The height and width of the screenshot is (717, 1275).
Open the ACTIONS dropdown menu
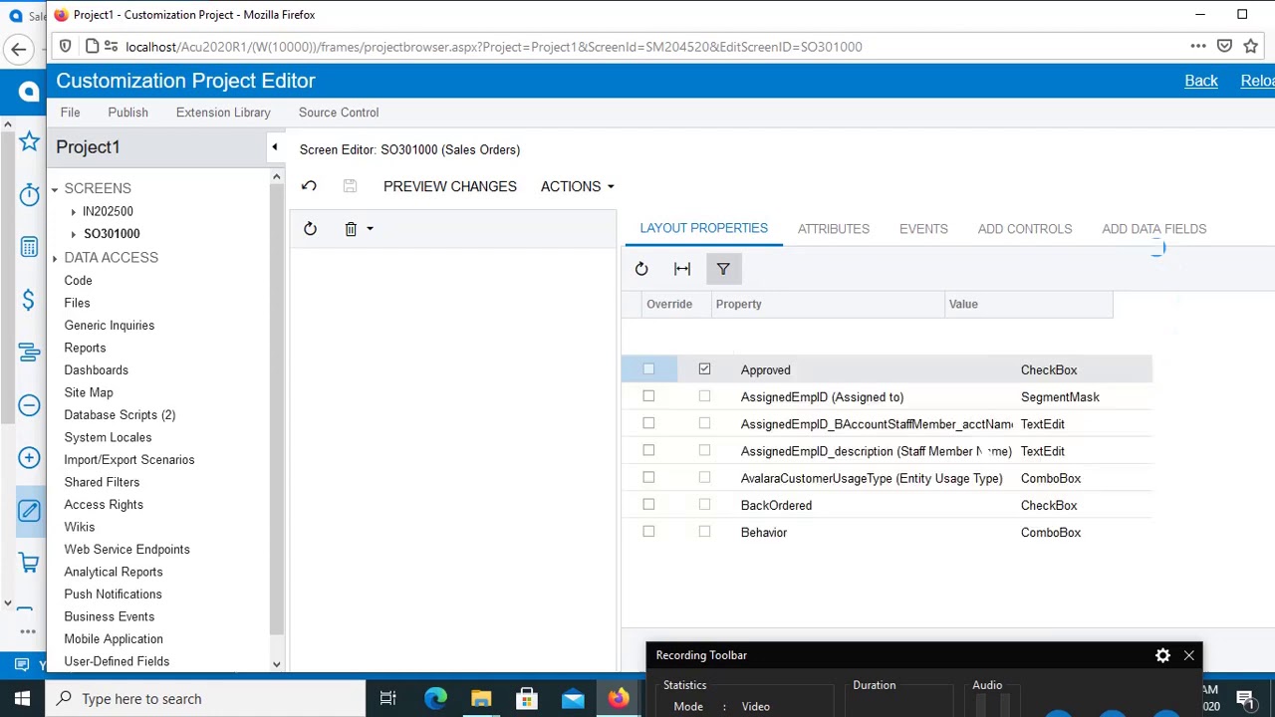point(577,186)
